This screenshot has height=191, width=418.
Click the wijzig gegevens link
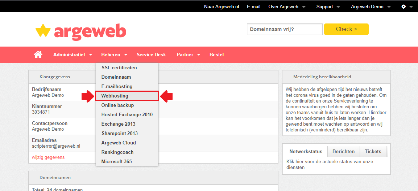pos(48,157)
